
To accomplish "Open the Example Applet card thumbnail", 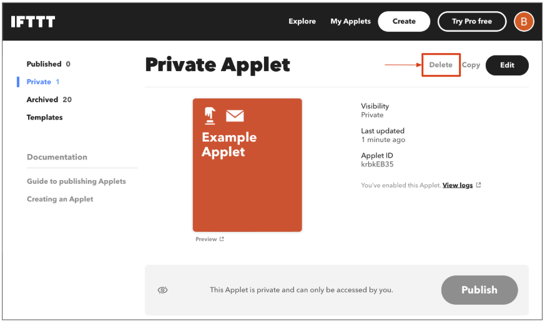I will pos(247,165).
